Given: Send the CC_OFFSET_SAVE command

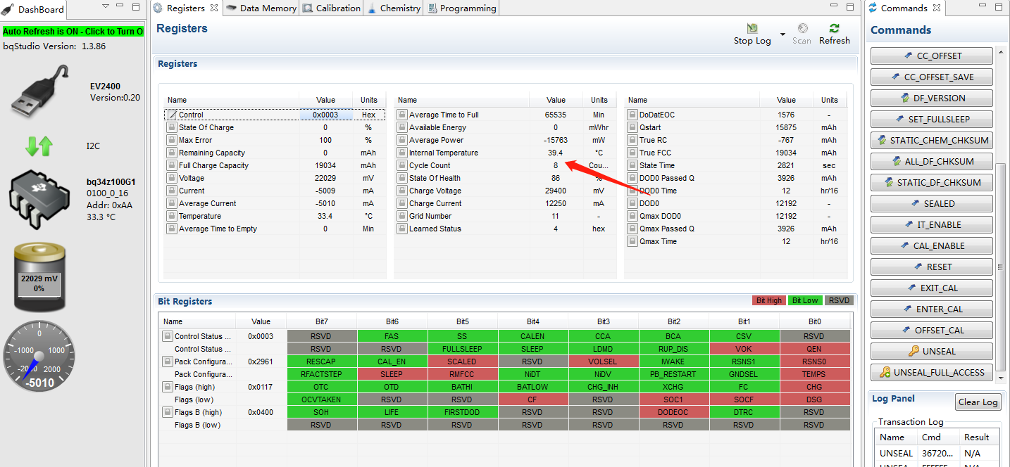Looking at the screenshot, I should pos(932,77).
